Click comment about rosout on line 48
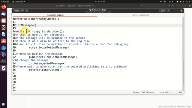The width and height of the screenshot is (192, 108). pyautogui.click(x=72, y=44)
